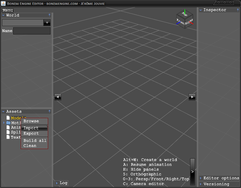Open the world selection dropdown
Screen dimensions: 241x188
(x=47, y=22)
